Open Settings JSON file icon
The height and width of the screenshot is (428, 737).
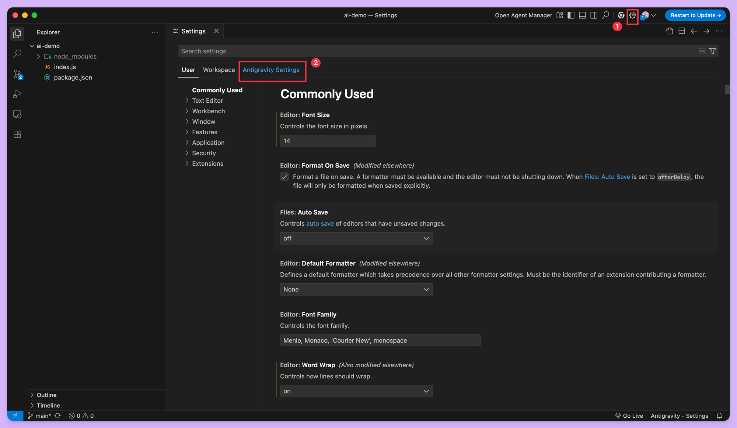pyautogui.click(x=669, y=31)
